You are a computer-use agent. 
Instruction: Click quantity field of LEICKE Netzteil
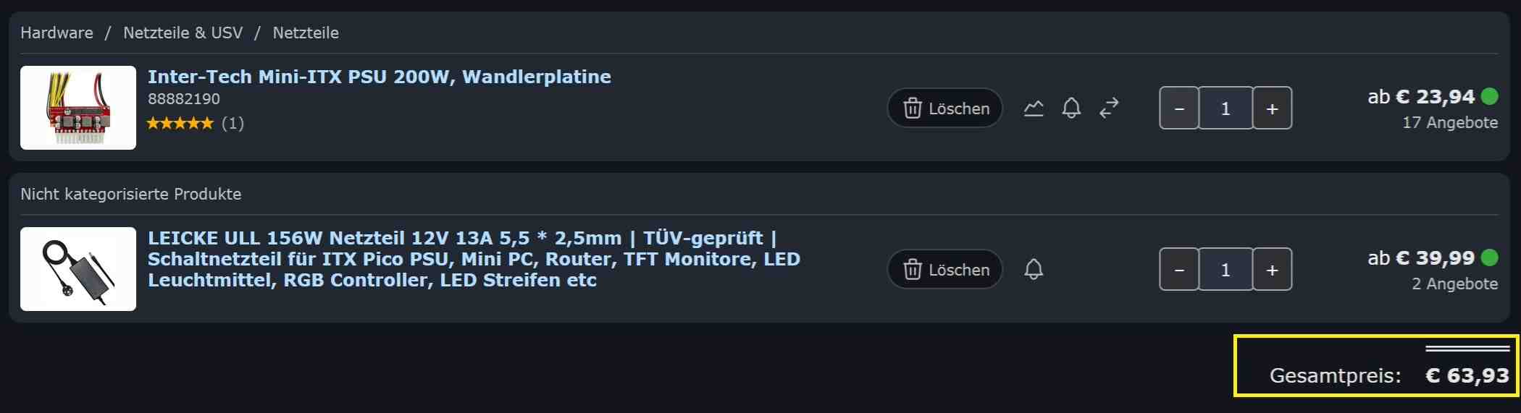(x=1225, y=270)
